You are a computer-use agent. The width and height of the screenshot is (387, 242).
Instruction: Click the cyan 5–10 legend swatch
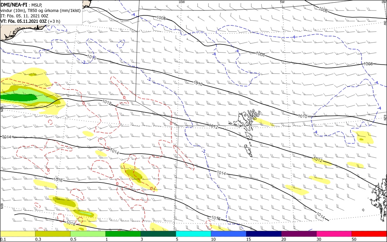pyautogui.click(x=193, y=234)
